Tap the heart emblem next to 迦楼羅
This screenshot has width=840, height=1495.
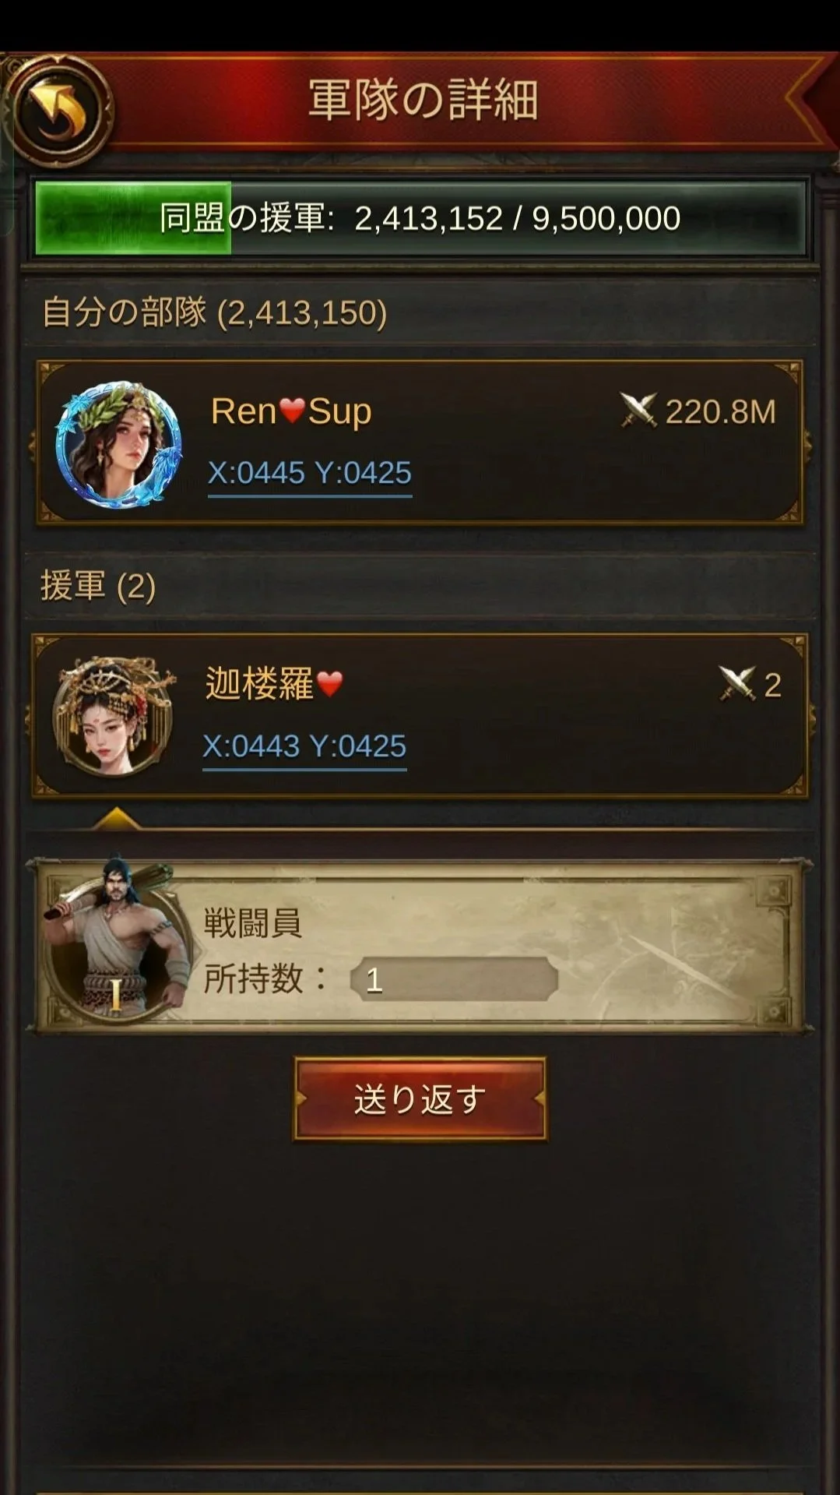click(330, 684)
